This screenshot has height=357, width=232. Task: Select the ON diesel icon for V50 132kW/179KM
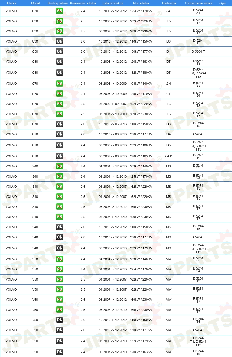point(60,341)
